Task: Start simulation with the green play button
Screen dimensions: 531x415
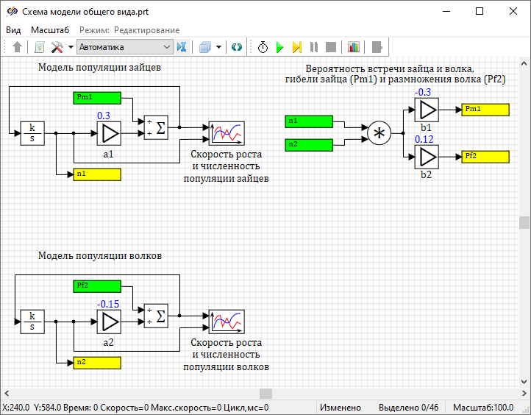Action: tap(279, 47)
